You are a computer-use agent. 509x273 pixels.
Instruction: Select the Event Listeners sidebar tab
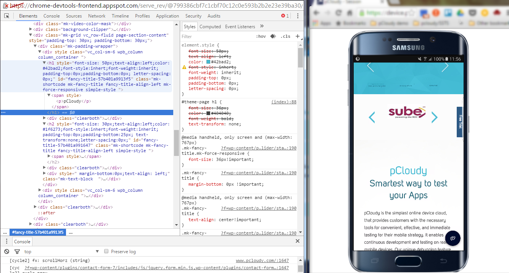[x=240, y=26]
